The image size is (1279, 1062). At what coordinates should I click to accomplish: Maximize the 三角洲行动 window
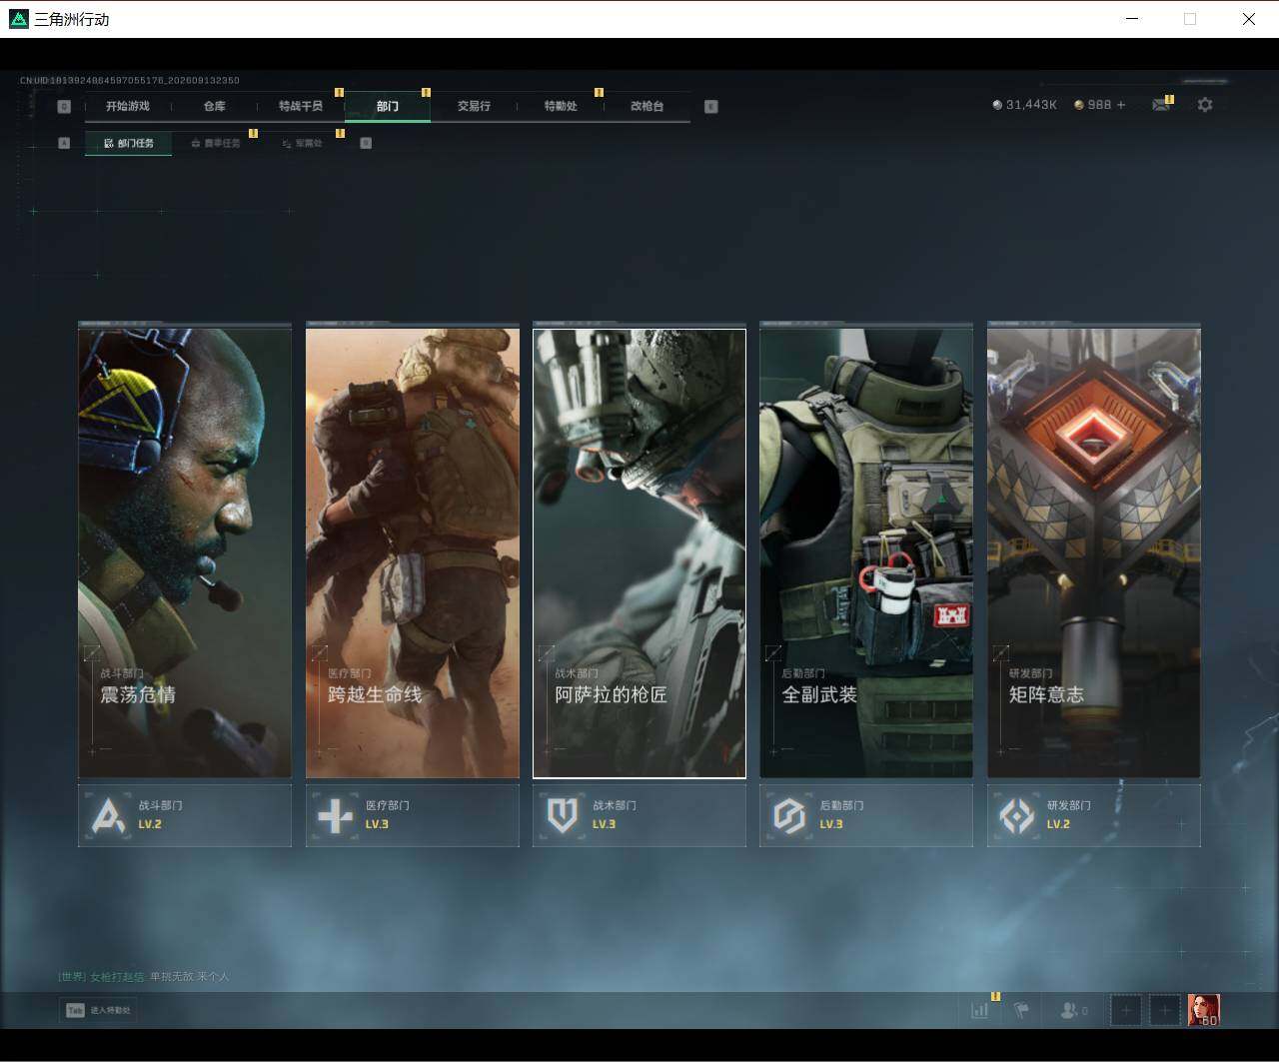(1190, 19)
